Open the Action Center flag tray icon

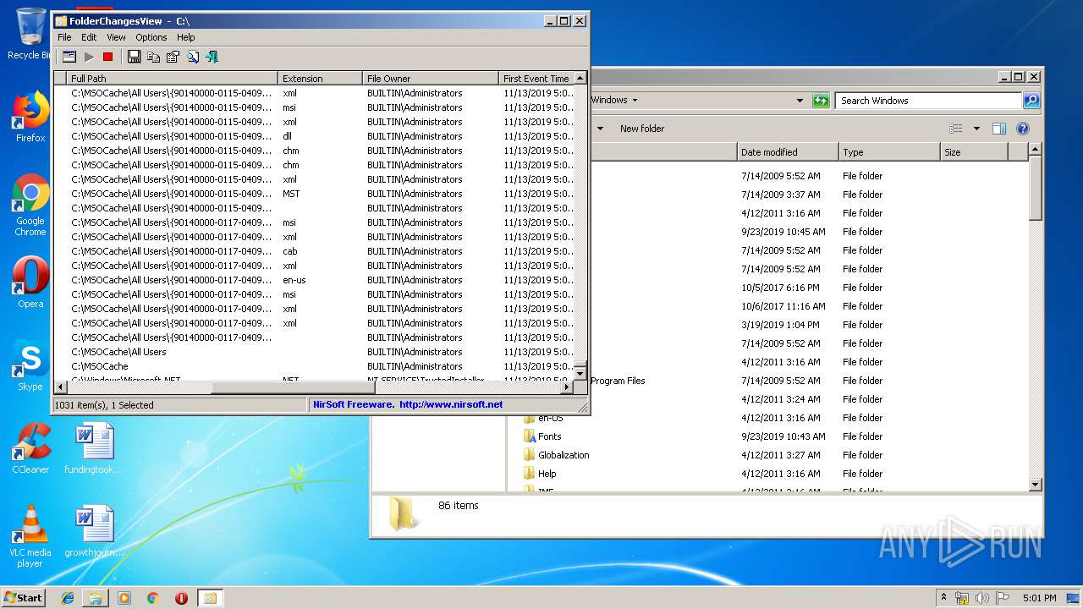click(x=1003, y=598)
